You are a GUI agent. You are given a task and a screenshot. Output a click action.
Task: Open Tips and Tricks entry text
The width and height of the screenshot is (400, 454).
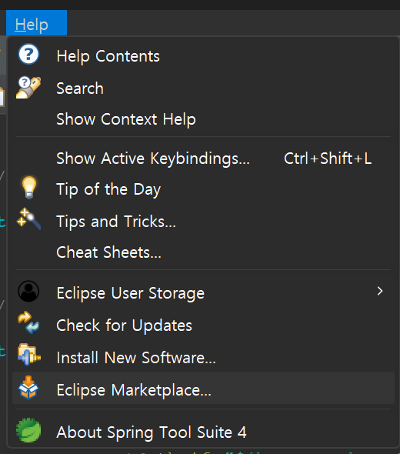[116, 222]
